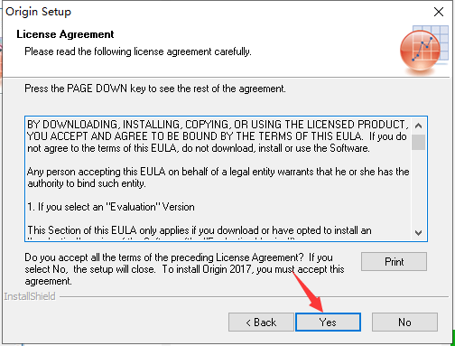Click the red arrow annotation above Yes
Screen dimensions: 455x346
[307, 291]
